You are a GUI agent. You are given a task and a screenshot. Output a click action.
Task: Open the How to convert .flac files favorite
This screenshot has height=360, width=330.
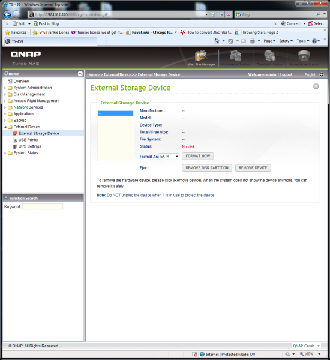click(206, 32)
